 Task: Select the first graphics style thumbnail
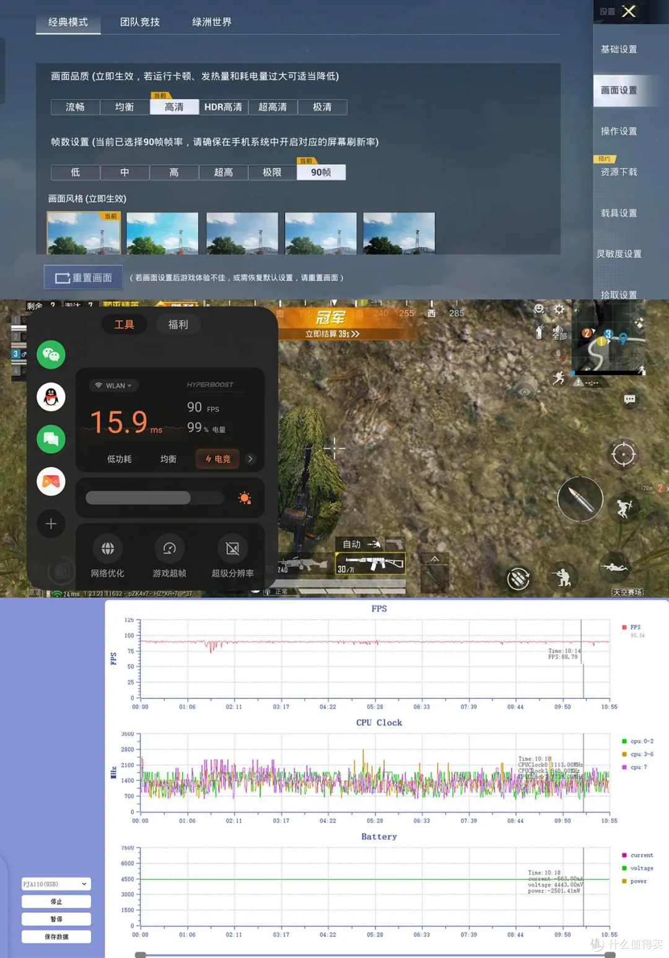84,233
